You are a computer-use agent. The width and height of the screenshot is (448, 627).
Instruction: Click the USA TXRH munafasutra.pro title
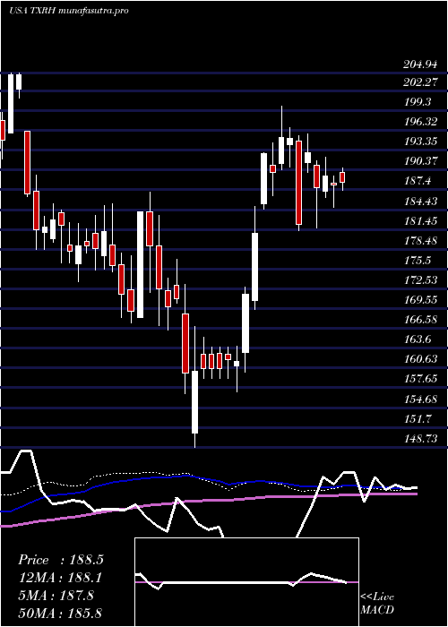[x=68, y=11]
